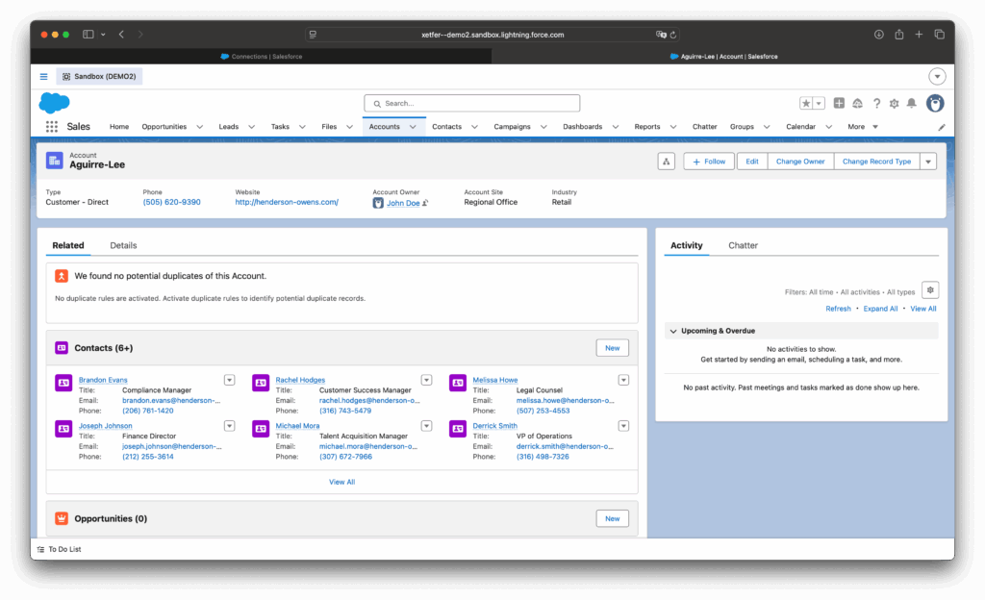Toggle the Safari sidebar icon
Screen dimensions: 985x600
(x=88, y=35)
